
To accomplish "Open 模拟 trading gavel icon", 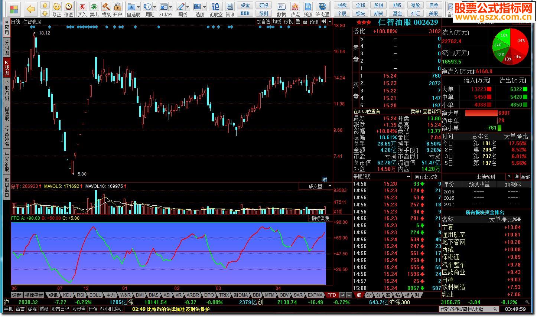I will [106, 9].
